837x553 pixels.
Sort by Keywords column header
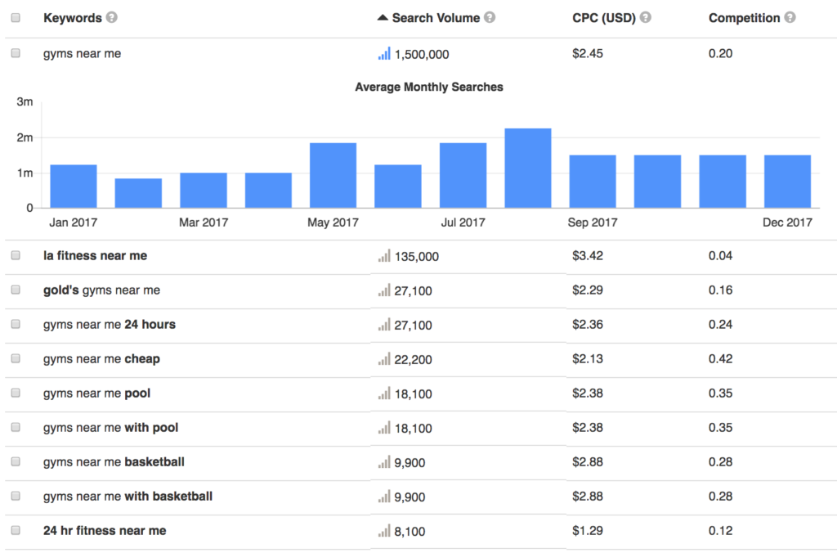click(73, 18)
